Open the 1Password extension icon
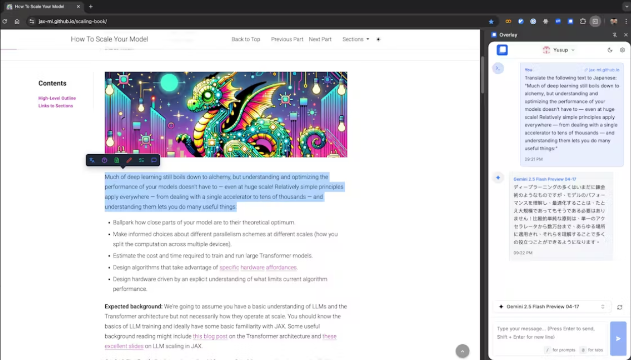631x360 pixels. (533, 22)
